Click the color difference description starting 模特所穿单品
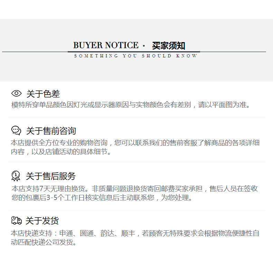 coord(131,105)
